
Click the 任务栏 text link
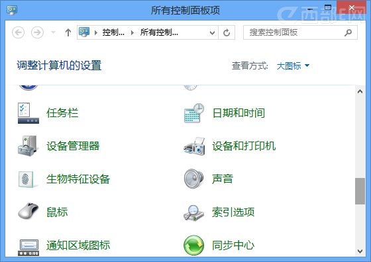click(62, 113)
